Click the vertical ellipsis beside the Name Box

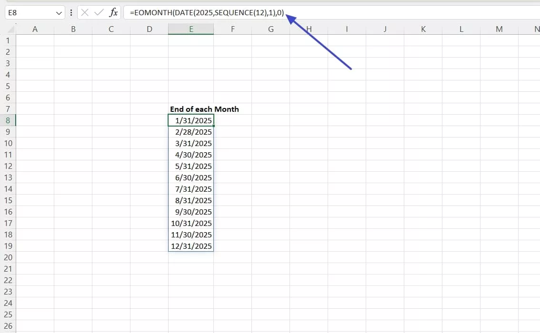(x=71, y=12)
